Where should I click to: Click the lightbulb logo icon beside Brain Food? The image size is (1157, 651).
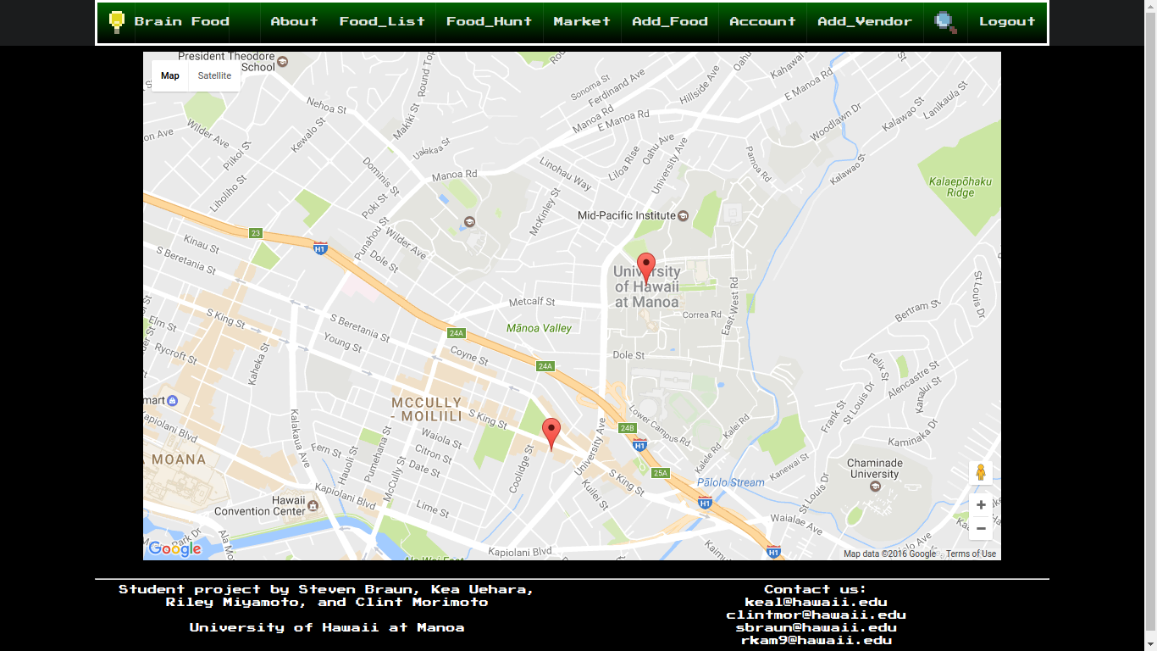click(x=117, y=21)
